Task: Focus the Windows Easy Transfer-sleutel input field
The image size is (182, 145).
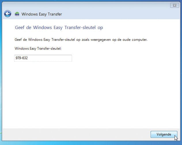Action: (x=43, y=58)
